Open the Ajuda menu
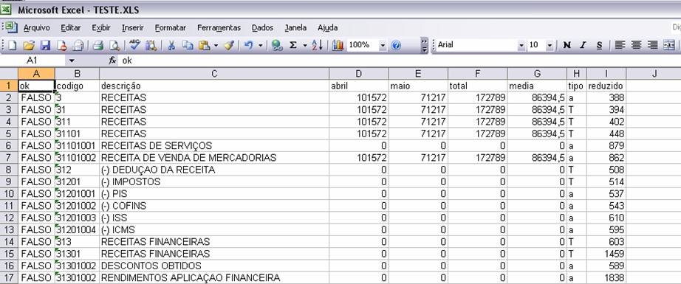This screenshot has width=681, height=284. tap(327, 28)
